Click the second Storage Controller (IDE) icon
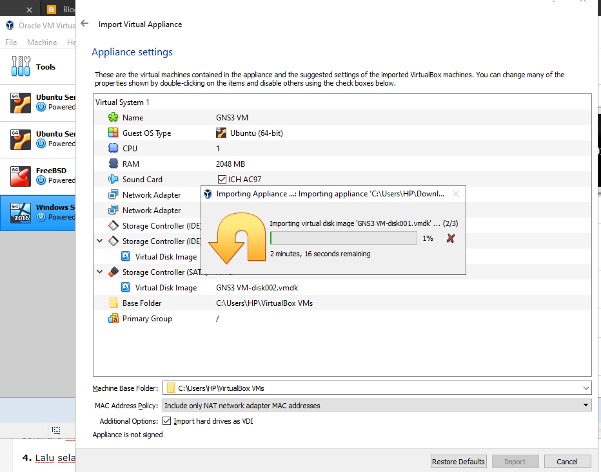Image resolution: width=601 pixels, height=472 pixels. click(x=113, y=241)
